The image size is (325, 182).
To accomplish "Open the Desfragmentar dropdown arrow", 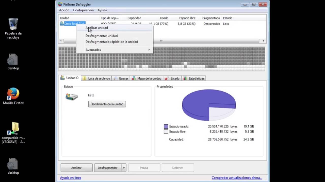I will [x=124, y=168].
